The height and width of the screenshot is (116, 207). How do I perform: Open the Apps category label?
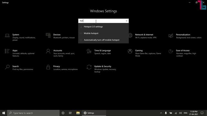coord(15,51)
